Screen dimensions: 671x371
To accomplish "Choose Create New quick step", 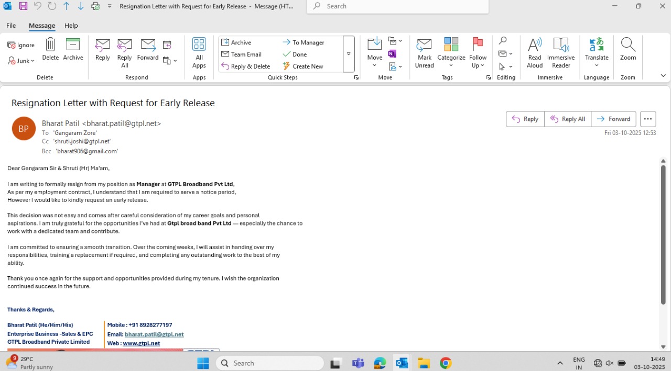I will coord(303,66).
